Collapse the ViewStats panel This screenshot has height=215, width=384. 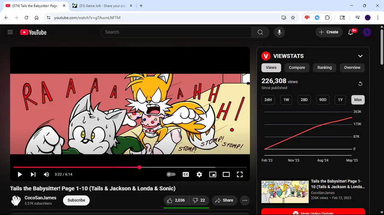click(360, 56)
